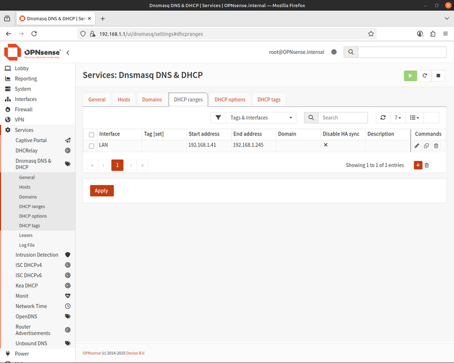454x363 pixels.
Task: Click the DHCP ranges search field
Action: click(343, 117)
